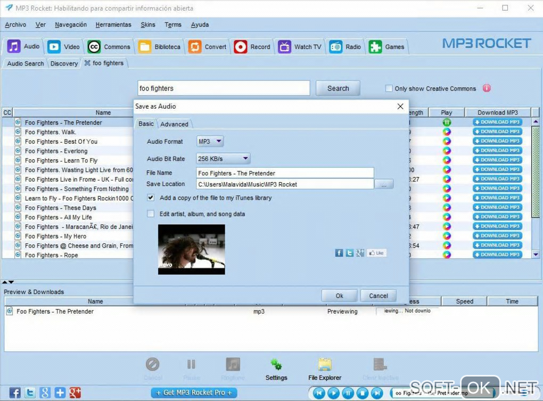Click the Facebook icon in bottom bar
The height and width of the screenshot is (401, 543).
(x=14, y=392)
